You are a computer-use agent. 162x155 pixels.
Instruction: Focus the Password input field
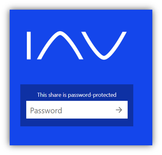77,110
